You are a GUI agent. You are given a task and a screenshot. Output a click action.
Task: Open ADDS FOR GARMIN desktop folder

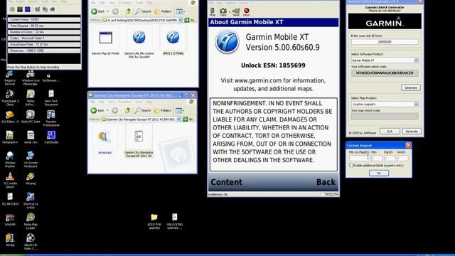pos(154,221)
